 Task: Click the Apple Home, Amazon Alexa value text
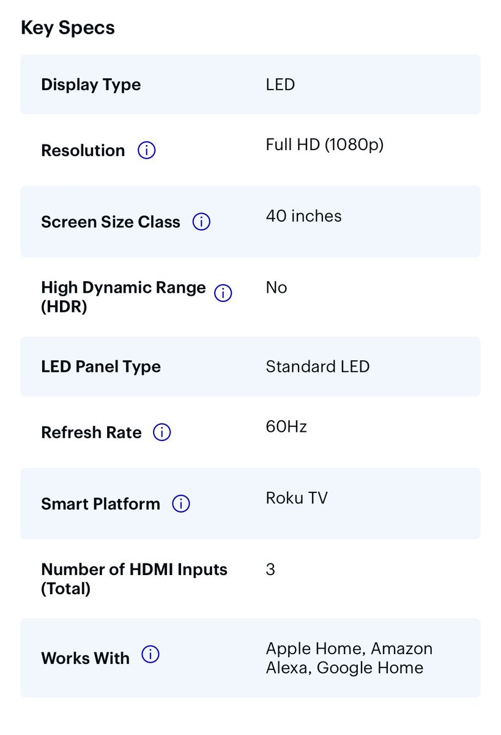click(x=349, y=658)
